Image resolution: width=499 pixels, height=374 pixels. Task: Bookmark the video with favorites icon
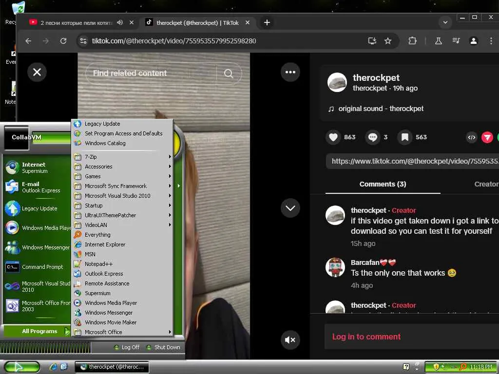click(405, 137)
